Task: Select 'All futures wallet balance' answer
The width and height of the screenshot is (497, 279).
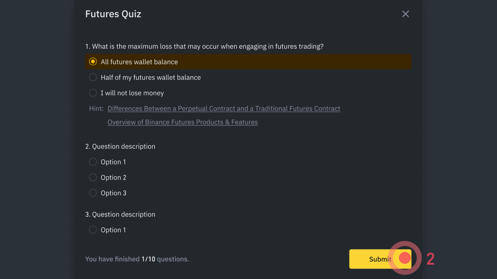Action: pos(93,62)
